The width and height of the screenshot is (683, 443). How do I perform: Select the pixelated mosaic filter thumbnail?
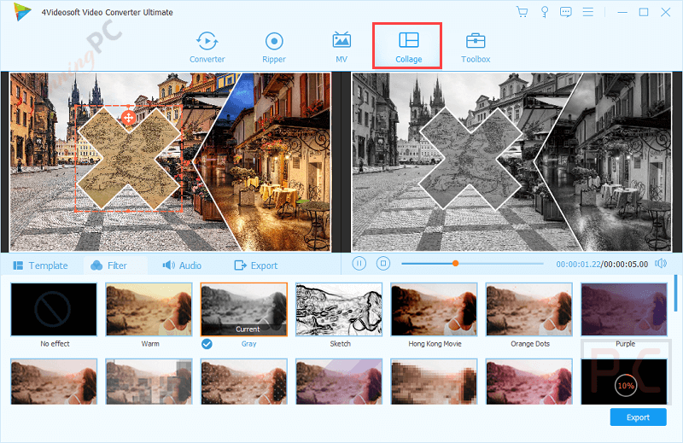(434, 382)
